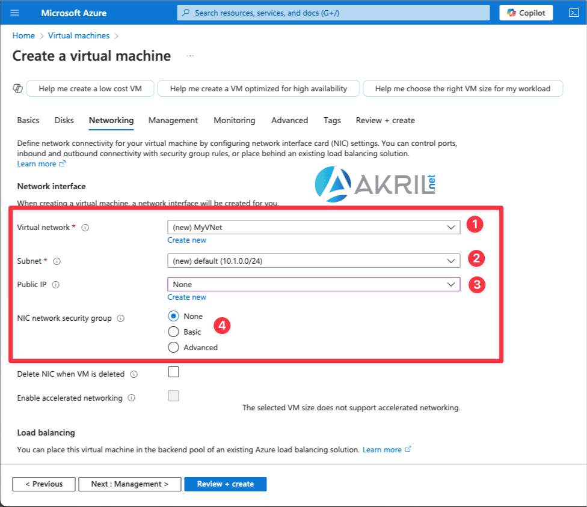Go to Virtual machines breadcrumb
Viewport: 587px width, 507px height.
tap(79, 35)
